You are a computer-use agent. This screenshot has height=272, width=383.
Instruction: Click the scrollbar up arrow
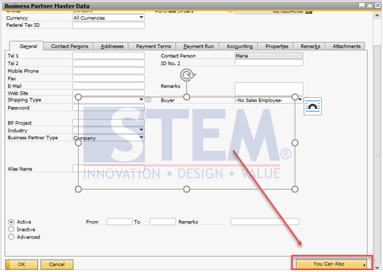pos(377,15)
